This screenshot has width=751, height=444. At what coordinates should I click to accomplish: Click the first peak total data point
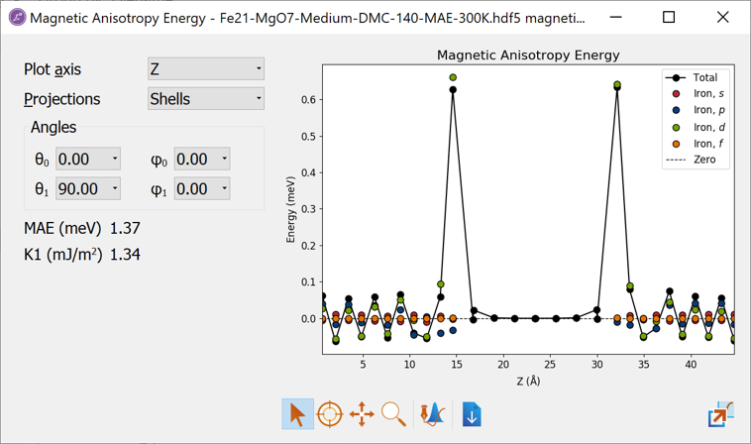coord(453,89)
